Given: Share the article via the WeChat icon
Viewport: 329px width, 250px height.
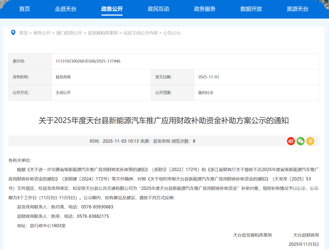Looking at the screenshot, I should [300, 141].
